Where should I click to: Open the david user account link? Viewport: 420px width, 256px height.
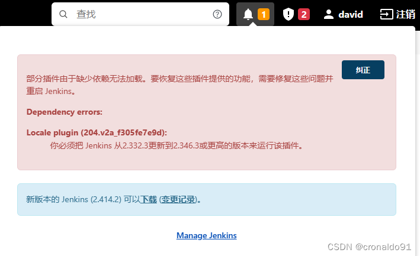[344, 14]
